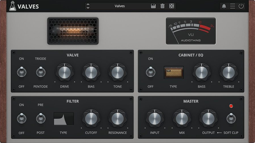
Task: Click the SOFT CLIP label
Action: coord(231,133)
